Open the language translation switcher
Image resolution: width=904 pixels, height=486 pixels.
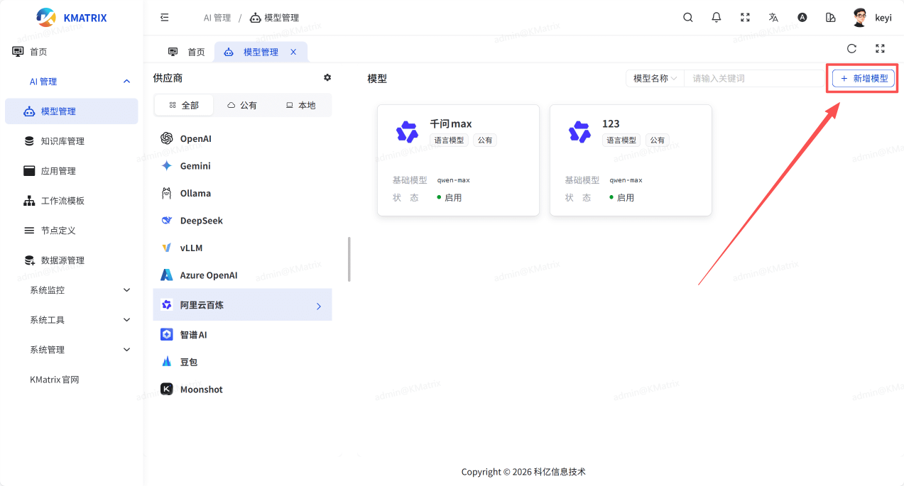coord(773,18)
